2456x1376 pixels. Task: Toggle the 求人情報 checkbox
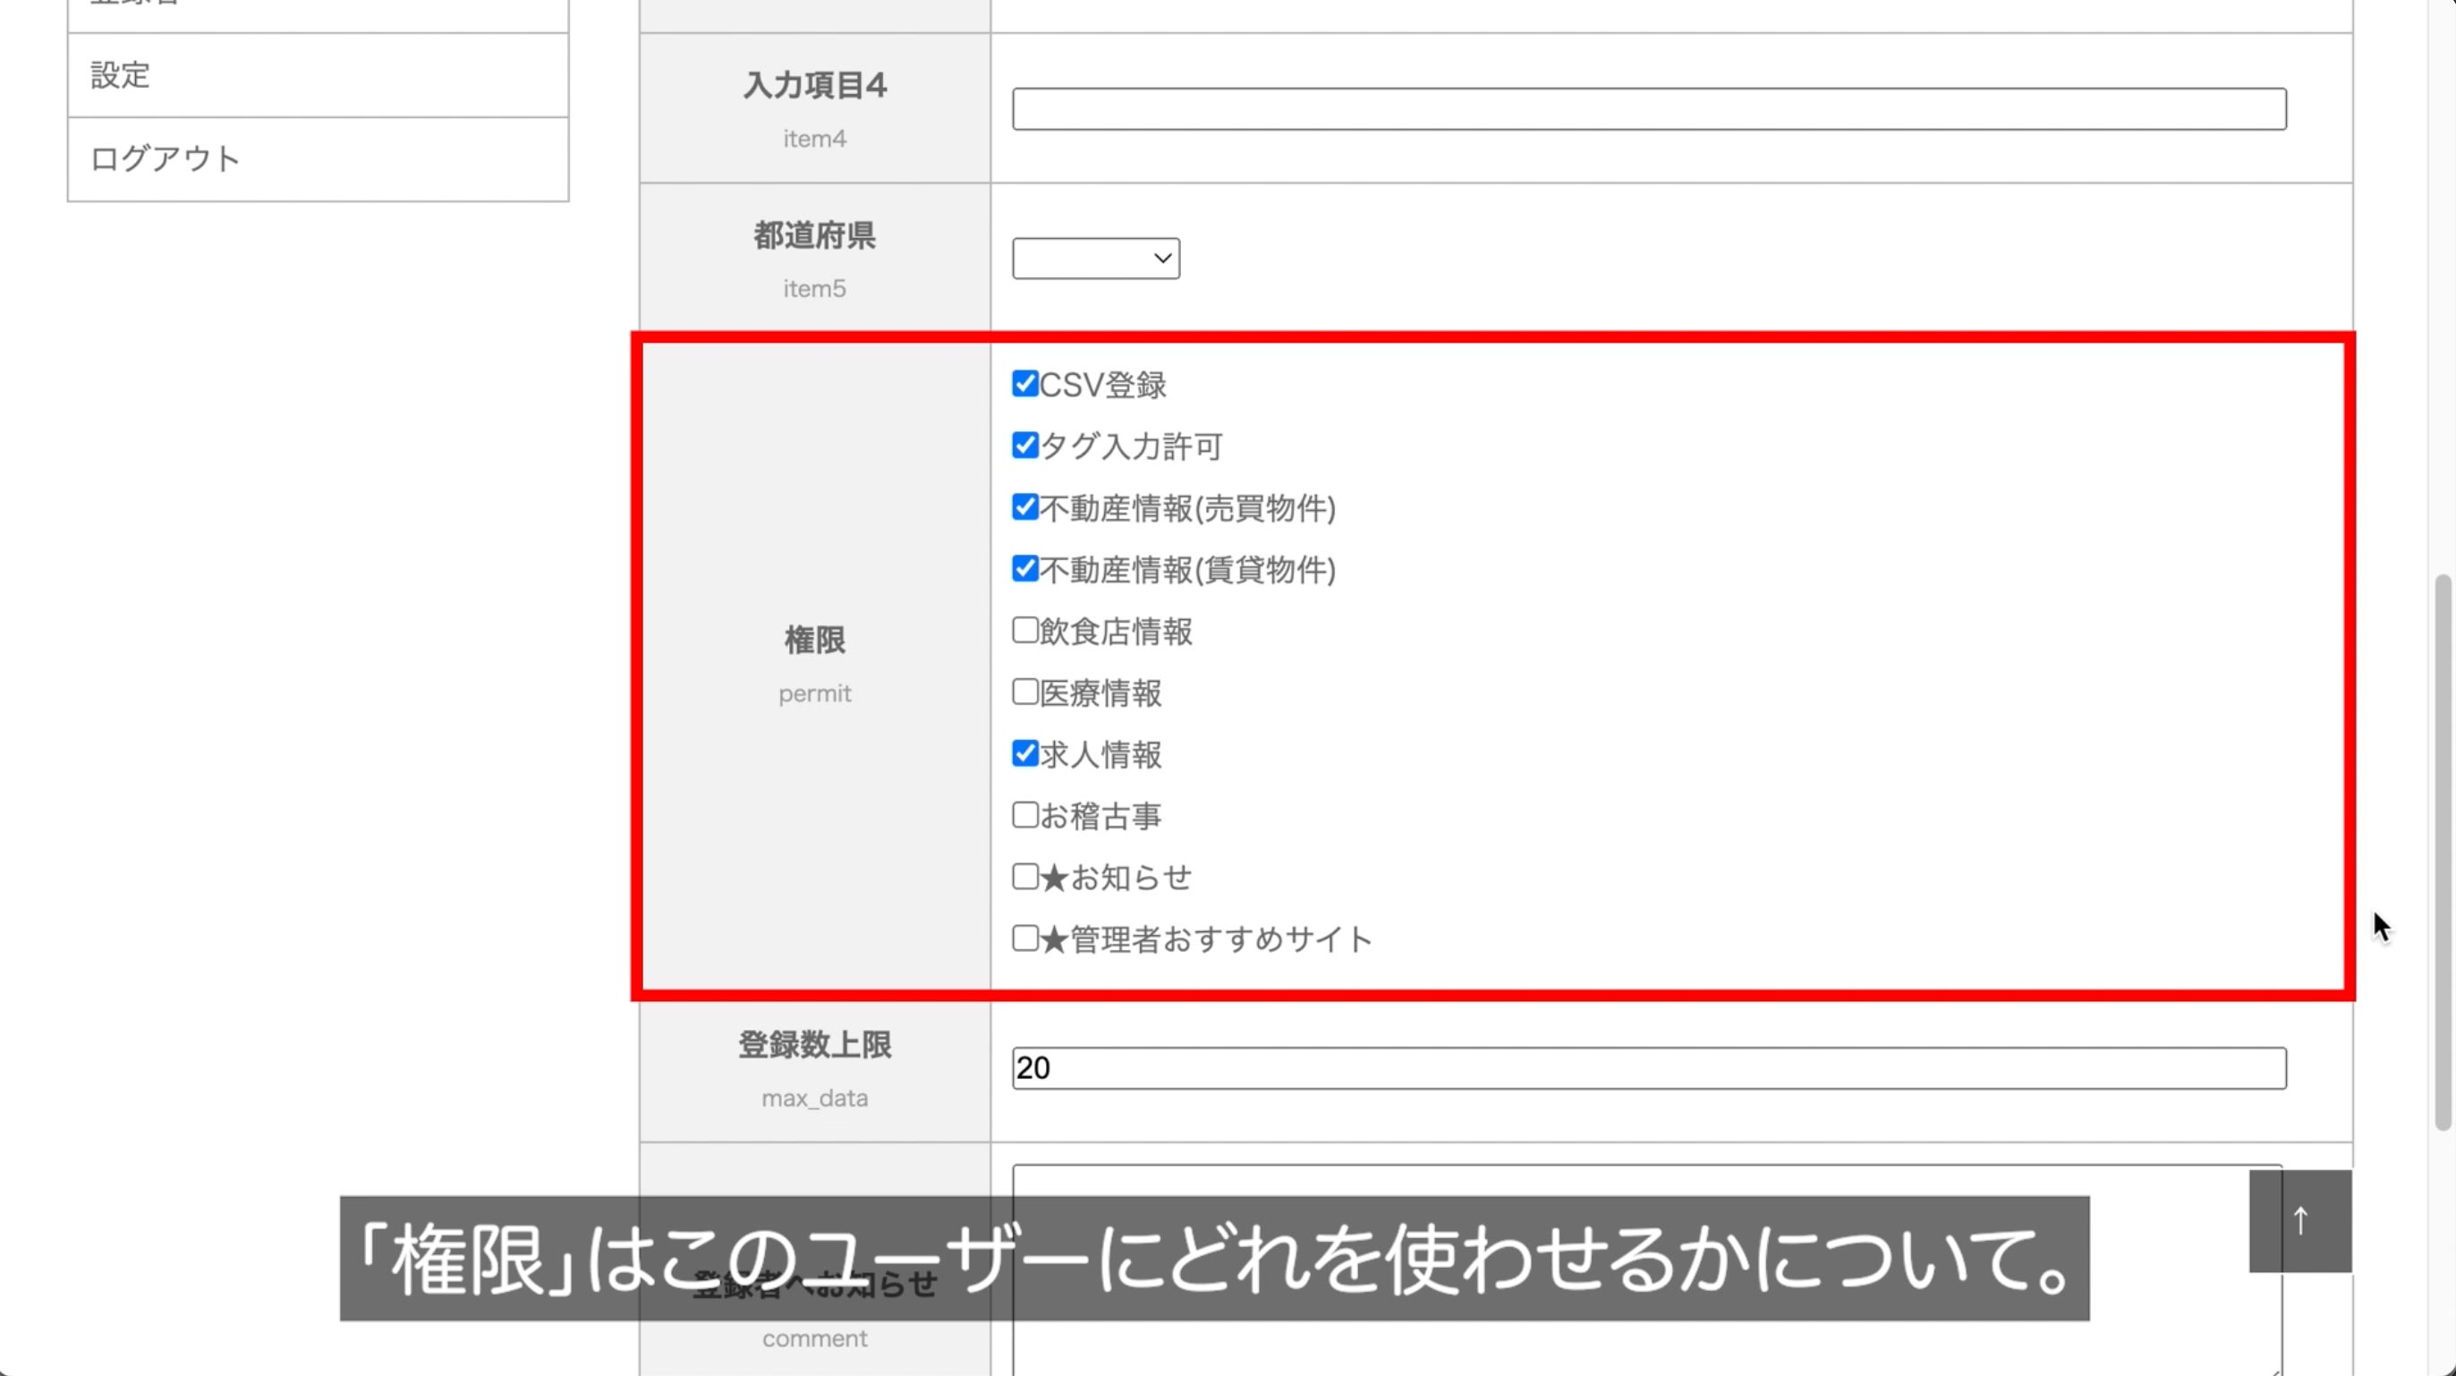click(x=1025, y=753)
